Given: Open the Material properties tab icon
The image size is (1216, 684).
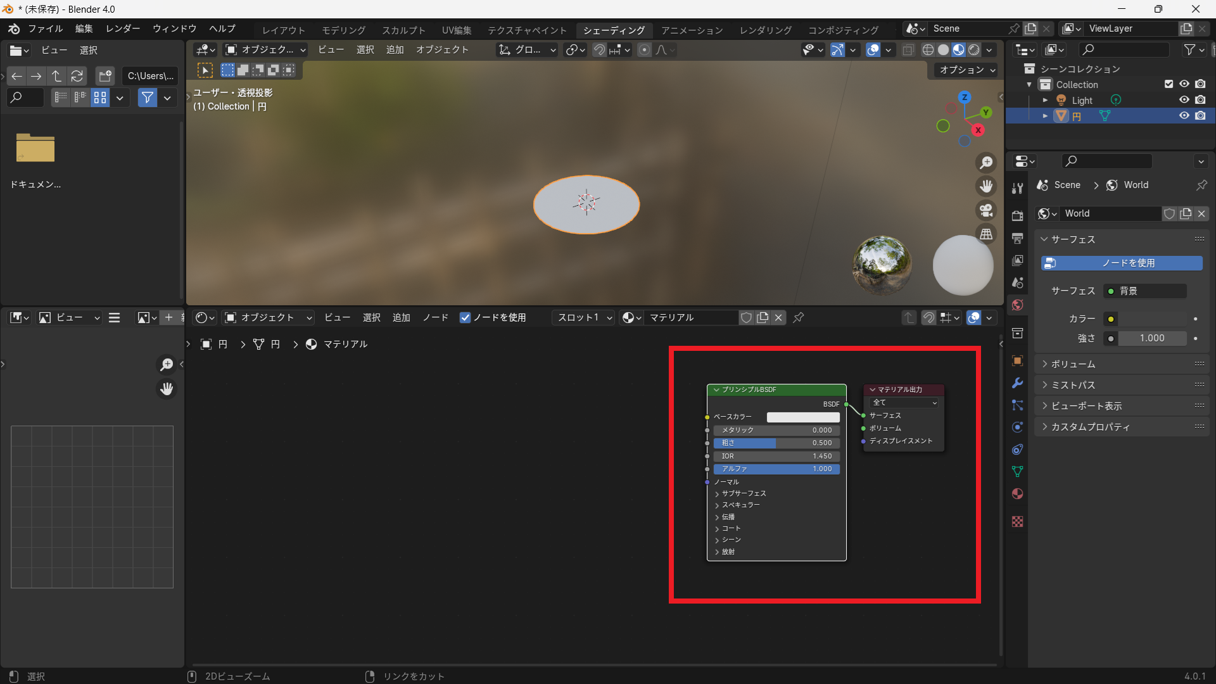Looking at the screenshot, I should pos(1017,494).
